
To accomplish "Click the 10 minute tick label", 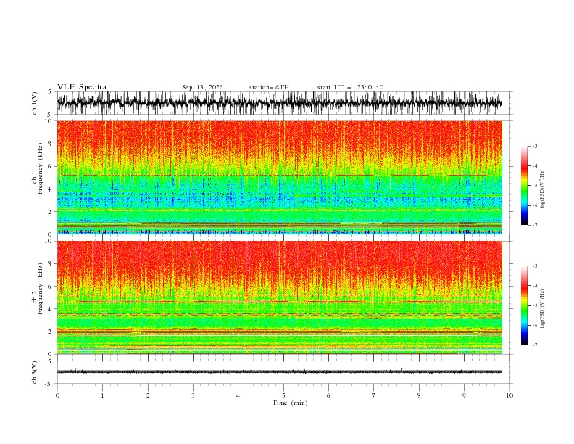I will [509, 395].
